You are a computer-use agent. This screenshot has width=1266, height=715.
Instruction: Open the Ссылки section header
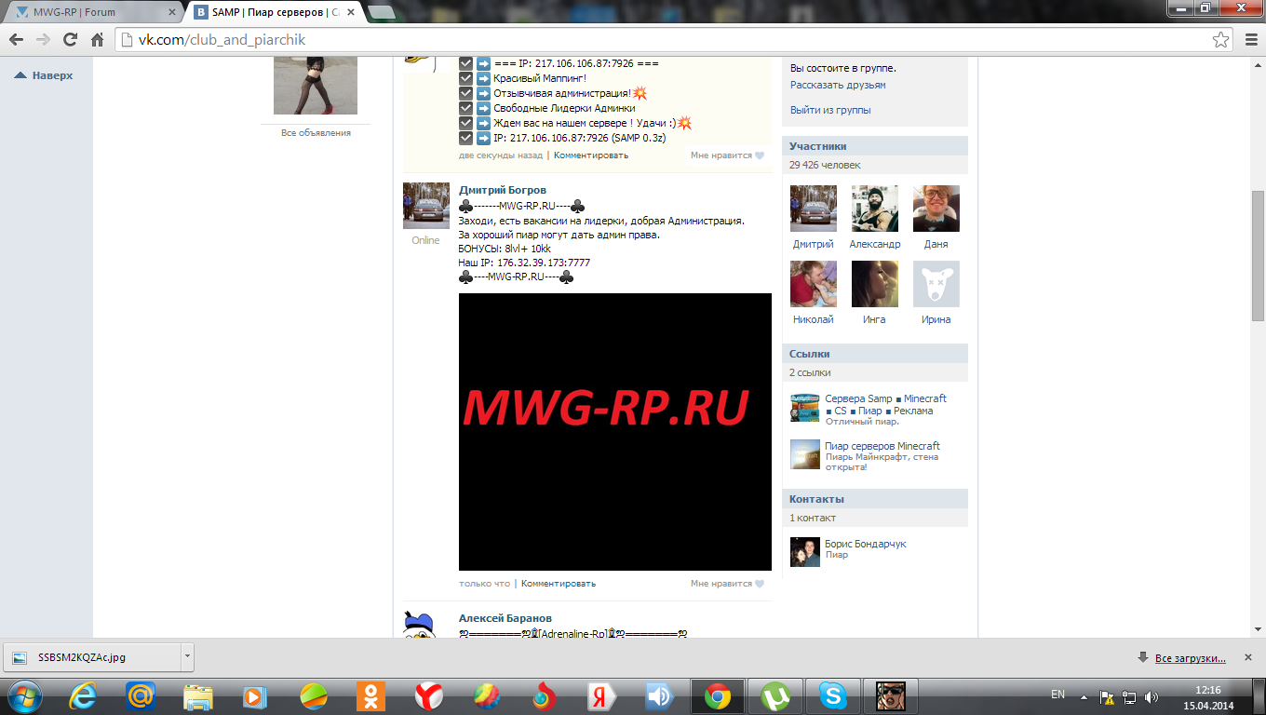(875, 354)
